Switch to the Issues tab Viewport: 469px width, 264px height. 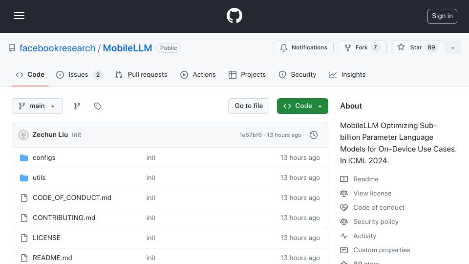pyautogui.click(x=79, y=74)
